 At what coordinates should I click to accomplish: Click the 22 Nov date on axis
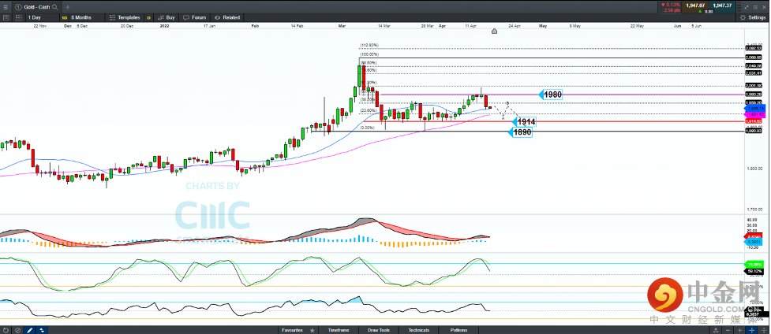pyautogui.click(x=39, y=25)
